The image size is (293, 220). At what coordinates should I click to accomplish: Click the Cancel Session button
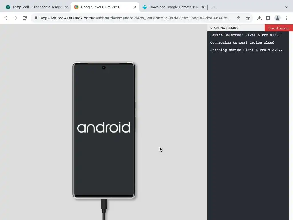(x=279, y=28)
